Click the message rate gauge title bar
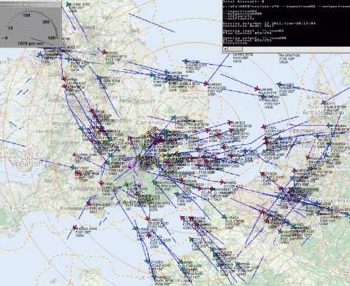 coord(31,4)
